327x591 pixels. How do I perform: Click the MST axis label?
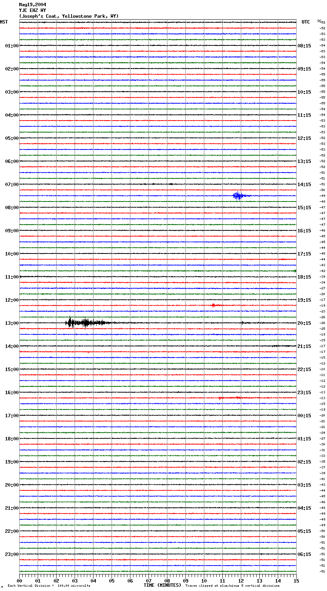(x=4, y=22)
